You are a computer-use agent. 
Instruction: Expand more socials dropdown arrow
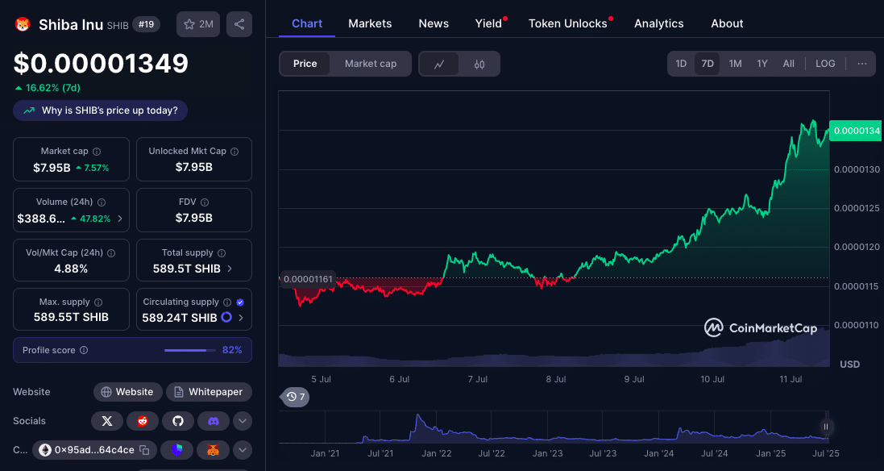[243, 421]
